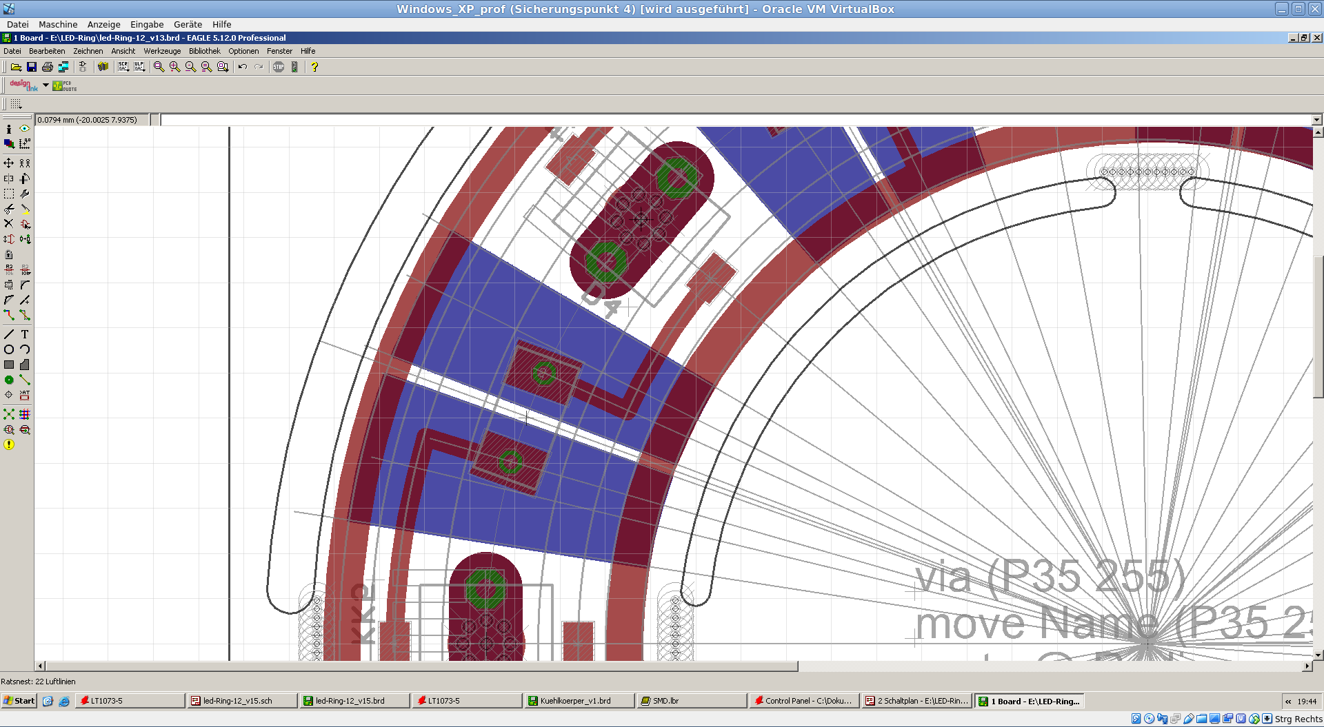Click the command line input field

[736, 120]
